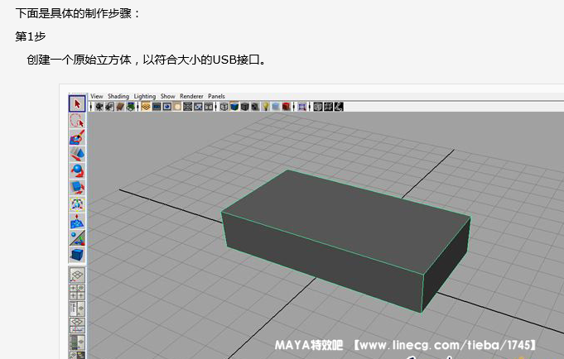Switch to single perspective view layout

76,275
